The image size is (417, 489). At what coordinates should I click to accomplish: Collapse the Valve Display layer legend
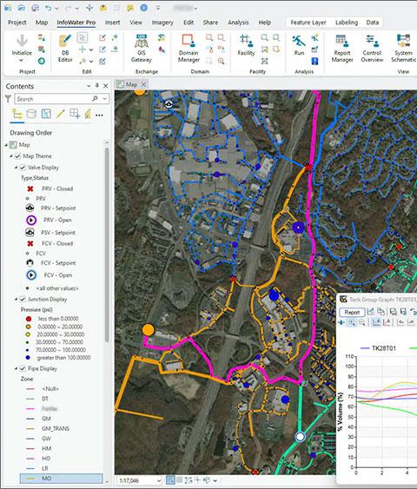click(x=16, y=168)
